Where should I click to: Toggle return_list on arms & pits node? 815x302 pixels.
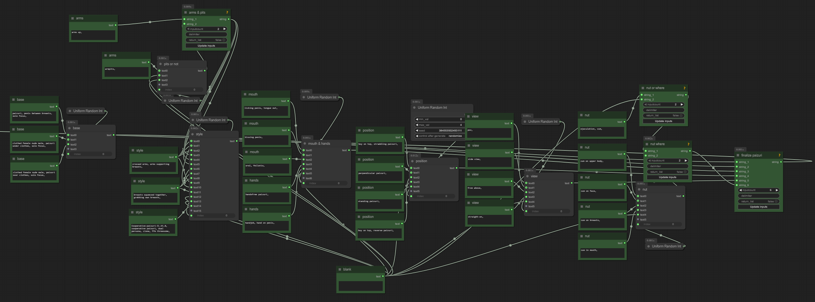[206, 40]
